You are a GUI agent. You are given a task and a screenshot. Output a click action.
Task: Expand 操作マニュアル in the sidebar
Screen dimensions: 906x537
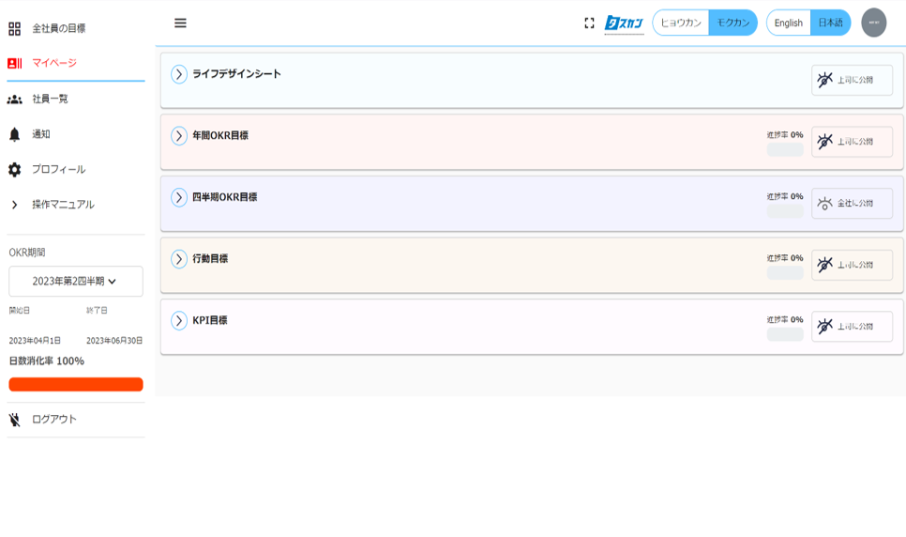(x=14, y=205)
